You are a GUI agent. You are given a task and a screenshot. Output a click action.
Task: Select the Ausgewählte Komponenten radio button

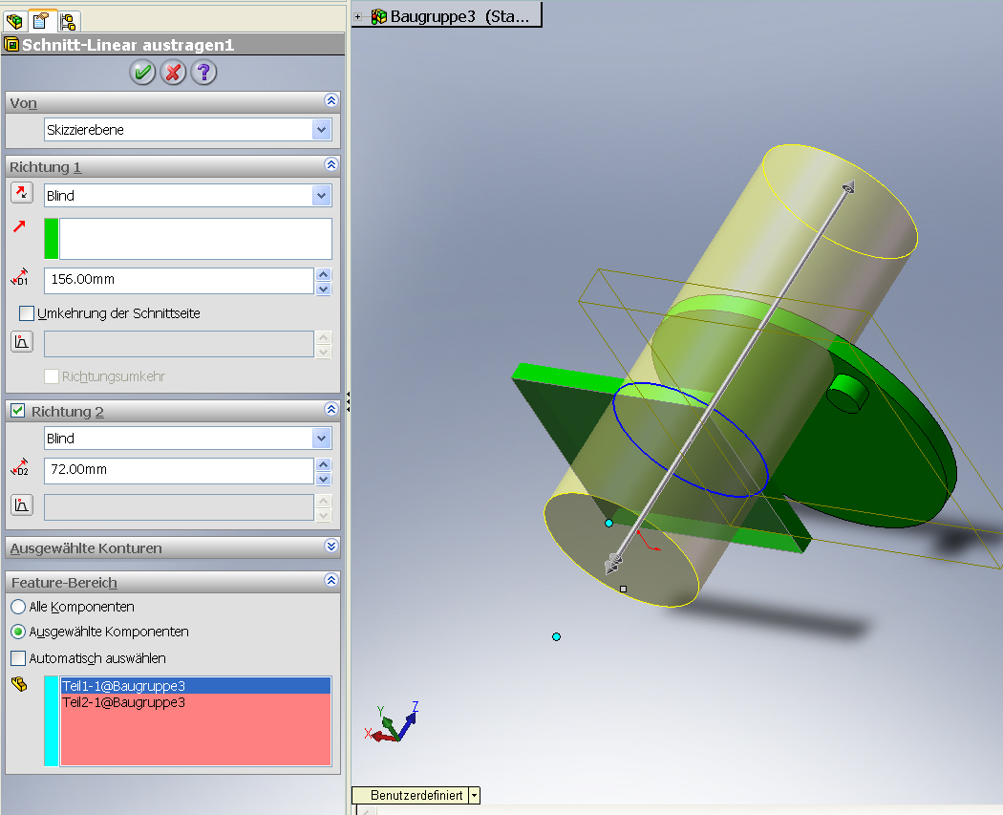click(18, 633)
